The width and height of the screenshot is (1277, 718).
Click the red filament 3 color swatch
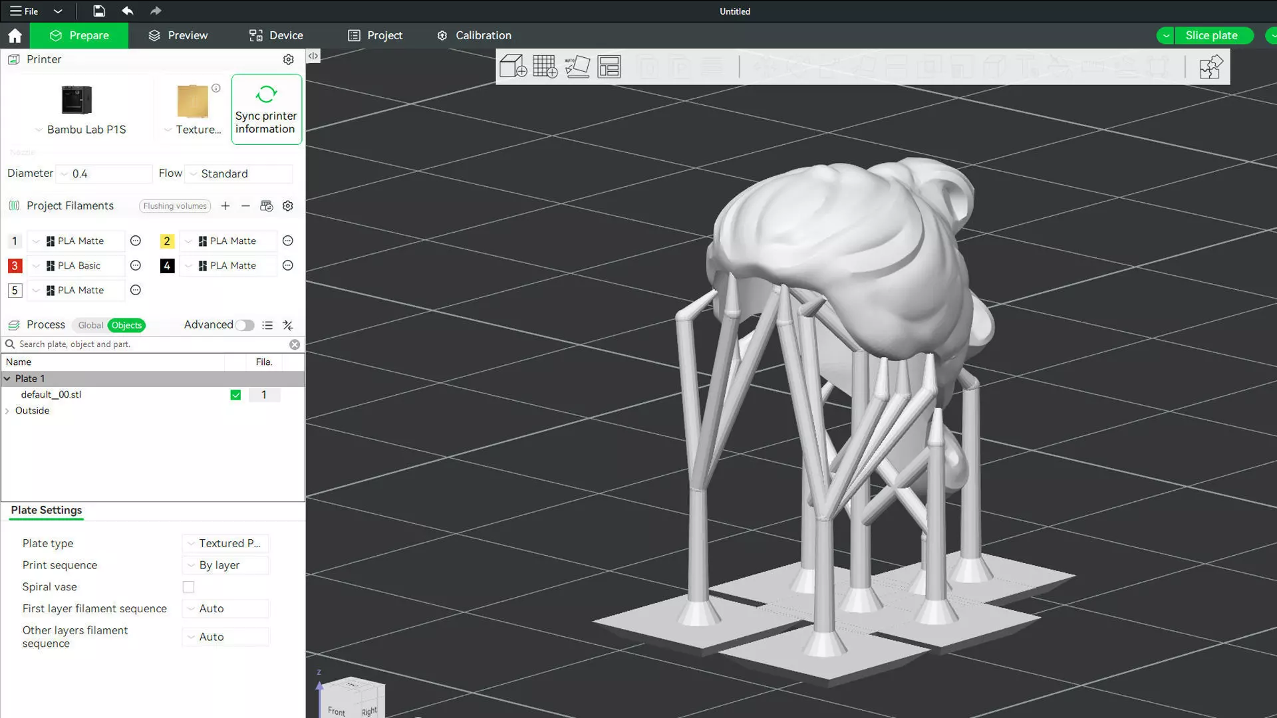(15, 266)
